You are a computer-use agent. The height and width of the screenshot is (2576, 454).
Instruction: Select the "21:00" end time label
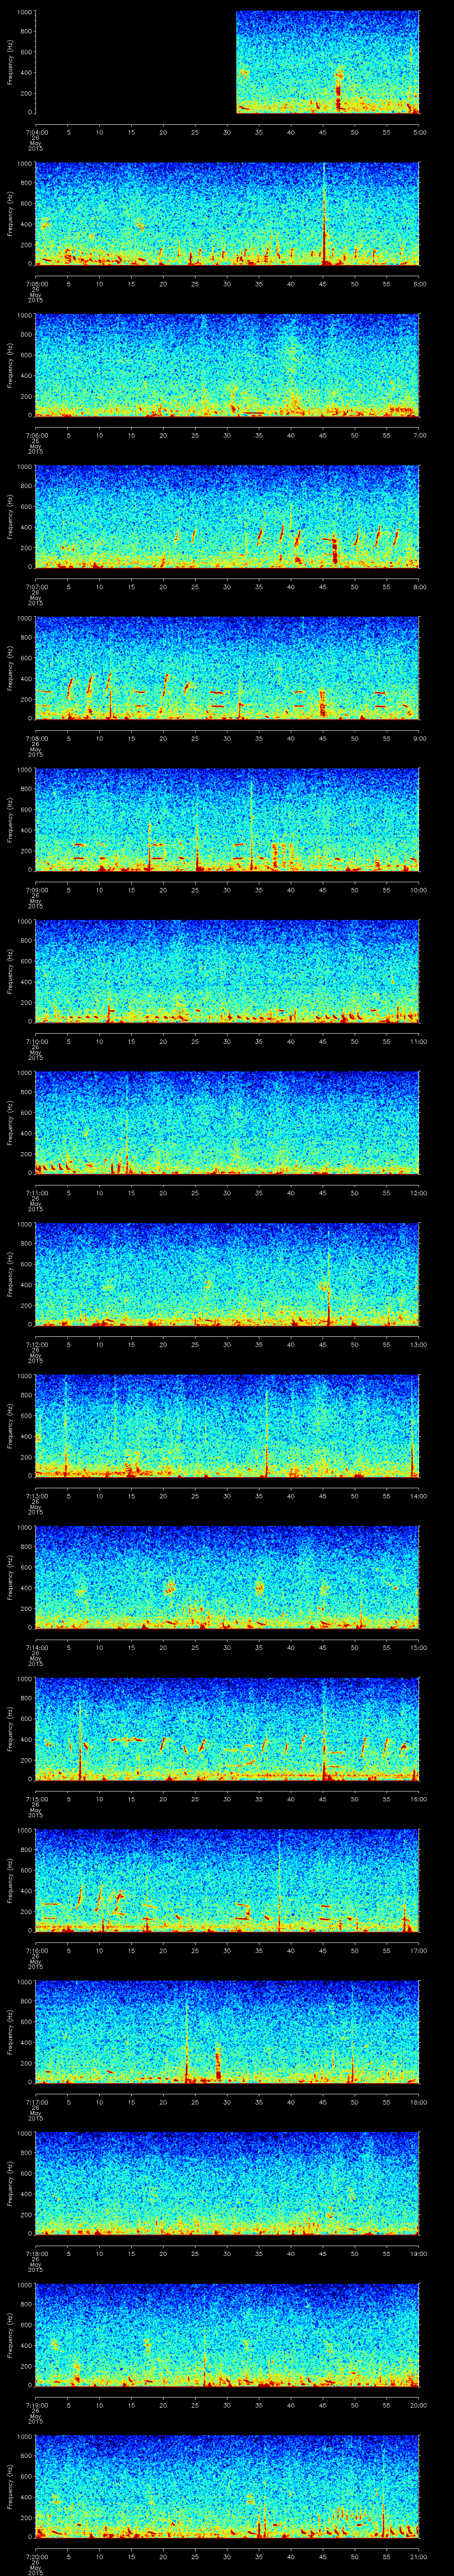[x=419, y=2556]
